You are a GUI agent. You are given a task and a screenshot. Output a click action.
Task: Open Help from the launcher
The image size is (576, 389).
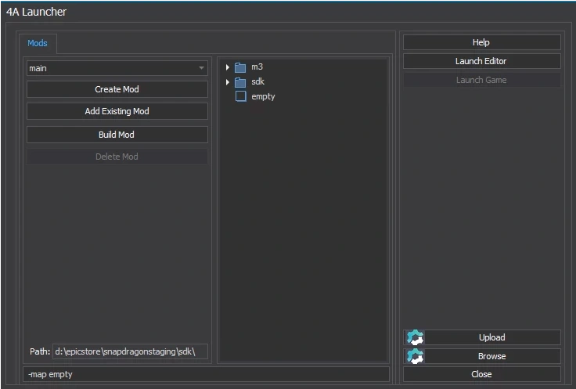(x=481, y=42)
